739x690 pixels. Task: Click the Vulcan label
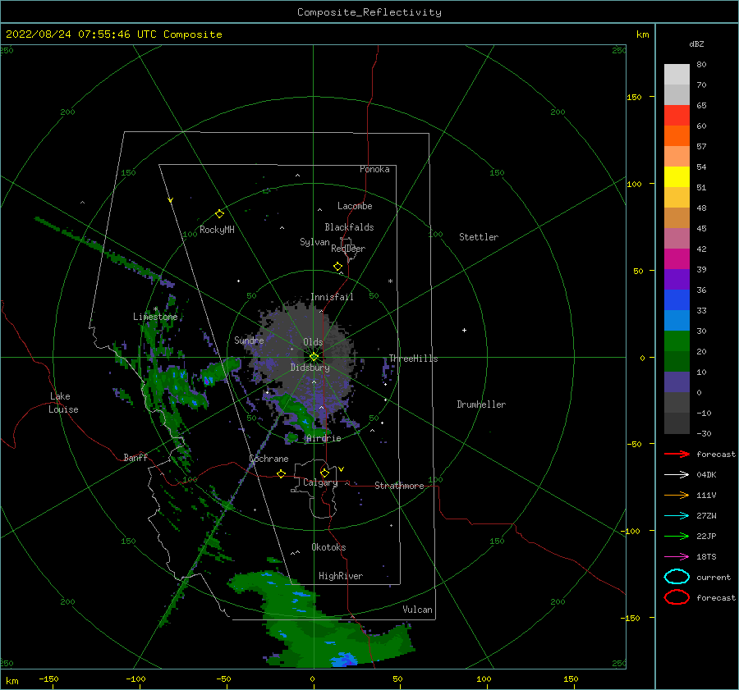418,610
